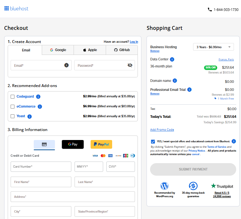Click the Bluehost logo
241x219 pixels.
click(x=16, y=8)
